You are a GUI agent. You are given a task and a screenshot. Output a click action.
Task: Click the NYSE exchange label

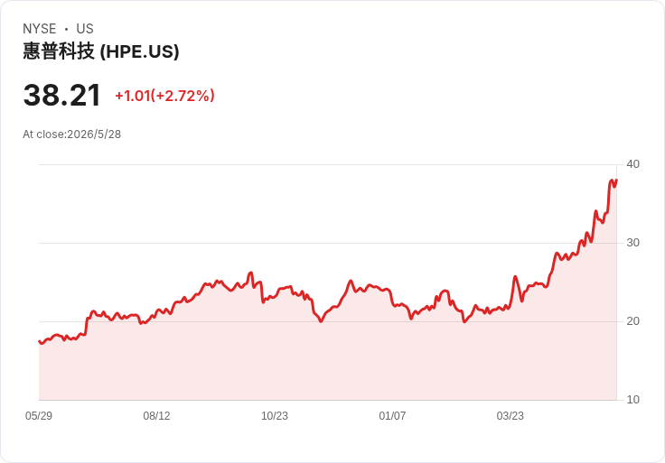tap(40, 29)
